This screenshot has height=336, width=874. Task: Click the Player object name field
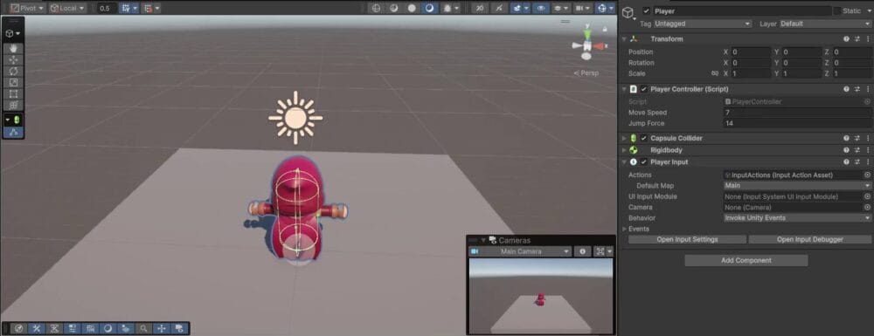[741, 11]
